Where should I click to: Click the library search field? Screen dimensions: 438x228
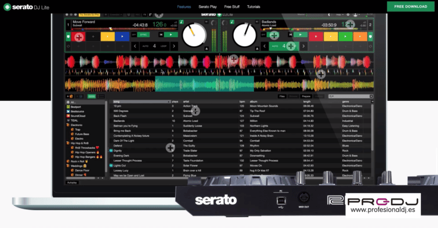351,96
